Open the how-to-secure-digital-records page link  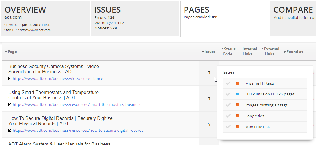78,131
